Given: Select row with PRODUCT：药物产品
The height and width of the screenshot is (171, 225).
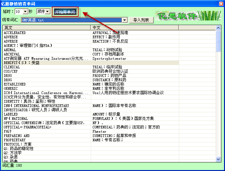Looking at the screenshot, I should (91, 76).
